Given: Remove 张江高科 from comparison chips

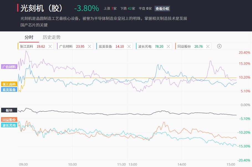Looking at the screenshot, I should point(50,46).
